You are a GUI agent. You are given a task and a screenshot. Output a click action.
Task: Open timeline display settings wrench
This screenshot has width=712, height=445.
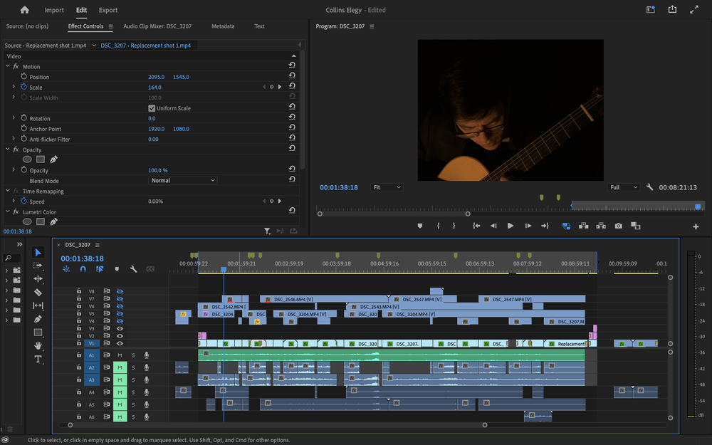point(133,269)
